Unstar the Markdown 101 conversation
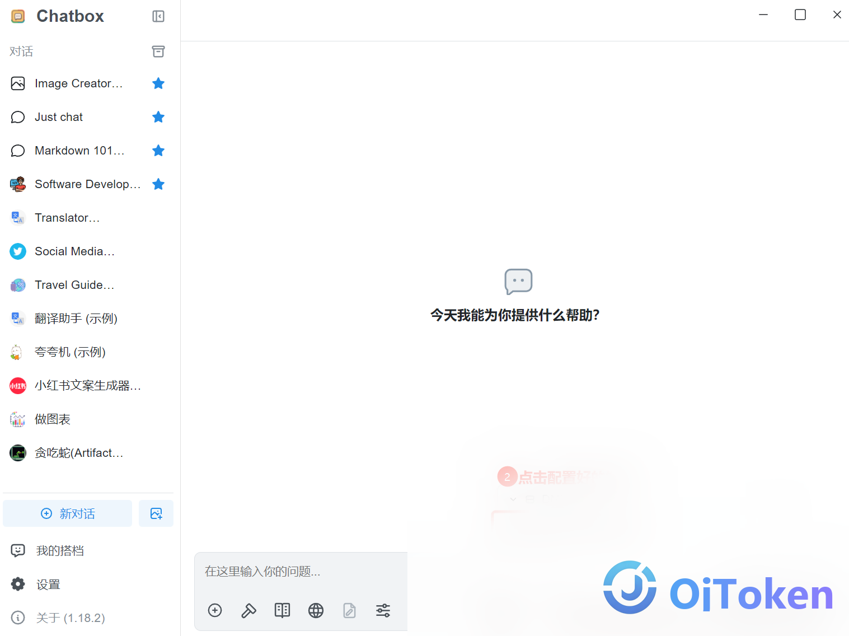Screen dimensions: 849x636 click(x=158, y=151)
